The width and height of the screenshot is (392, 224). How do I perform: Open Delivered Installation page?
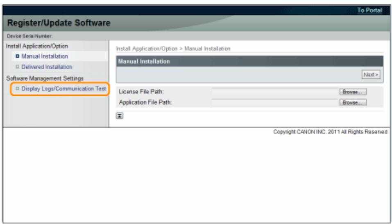point(47,67)
